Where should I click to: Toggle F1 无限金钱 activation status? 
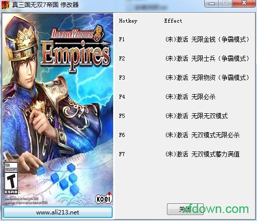point(177,39)
